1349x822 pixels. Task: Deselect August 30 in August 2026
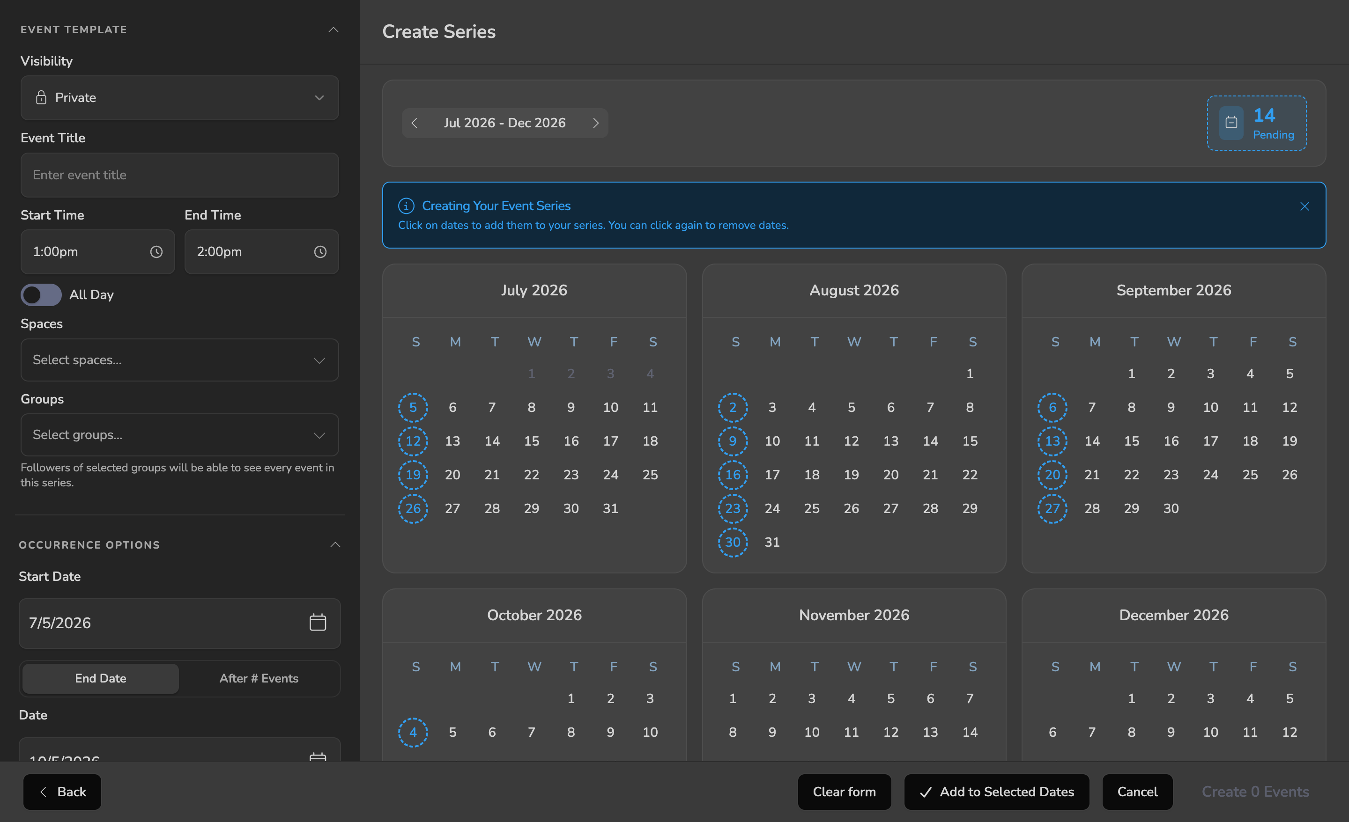pos(733,543)
